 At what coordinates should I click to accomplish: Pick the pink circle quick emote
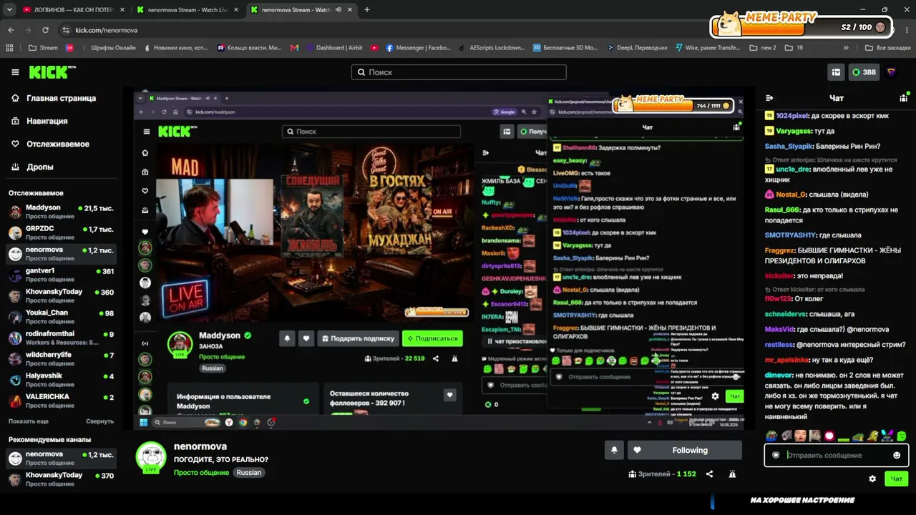point(829,436)
